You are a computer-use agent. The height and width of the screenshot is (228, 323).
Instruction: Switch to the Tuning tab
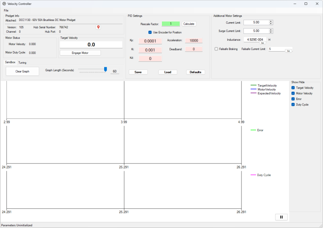[x=22, y=62]
